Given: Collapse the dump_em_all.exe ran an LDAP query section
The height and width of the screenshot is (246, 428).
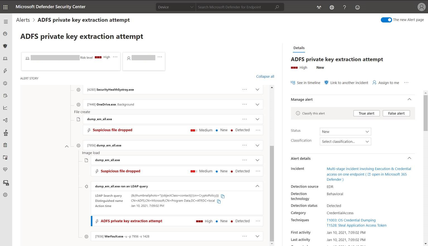Looking at the screenshot, I should pyautogui.click(x=257, y=186).
